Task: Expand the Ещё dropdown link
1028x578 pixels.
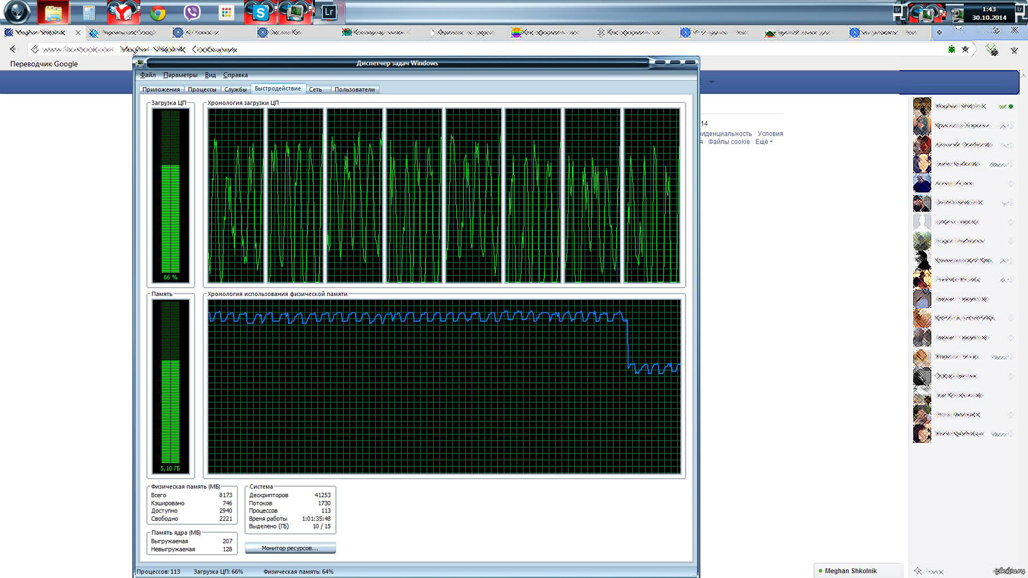Action: pyautogui.click(x=763, y=142)
